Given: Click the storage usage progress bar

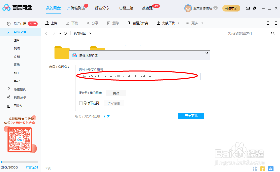Looking at the screenshot, I should (x=19, y=162).
